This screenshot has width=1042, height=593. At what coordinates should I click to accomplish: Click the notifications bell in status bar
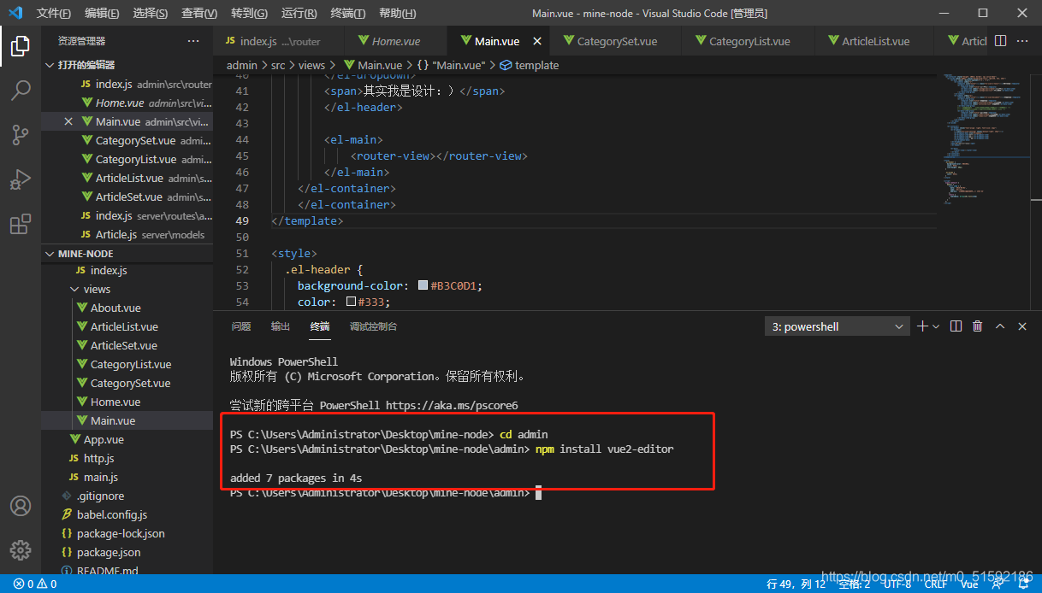[1024, 584]
